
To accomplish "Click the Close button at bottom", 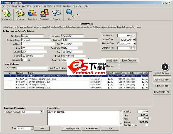I will 110,128.
